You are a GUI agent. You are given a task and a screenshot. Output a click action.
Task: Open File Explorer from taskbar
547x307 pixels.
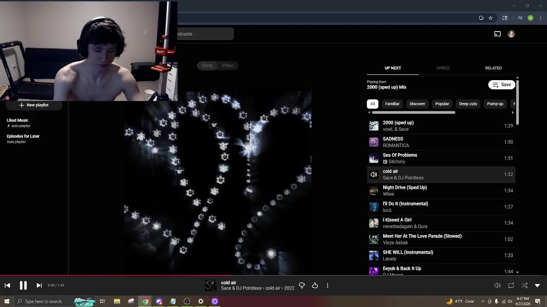tap(117, 301)
